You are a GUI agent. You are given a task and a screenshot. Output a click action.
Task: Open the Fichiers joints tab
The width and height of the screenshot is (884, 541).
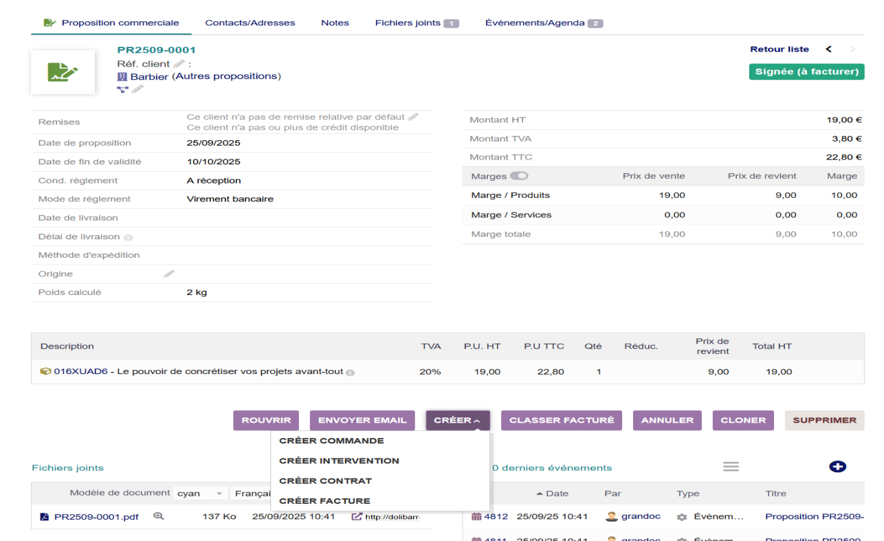point(417,23)
